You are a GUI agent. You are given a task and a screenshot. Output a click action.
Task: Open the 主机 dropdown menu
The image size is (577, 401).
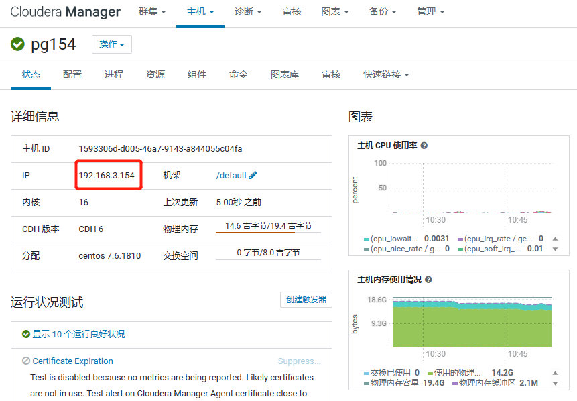coord(200,12)
